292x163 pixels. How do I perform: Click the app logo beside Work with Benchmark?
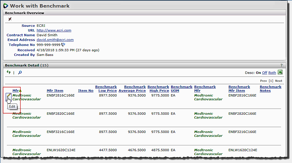pos(6,6)
